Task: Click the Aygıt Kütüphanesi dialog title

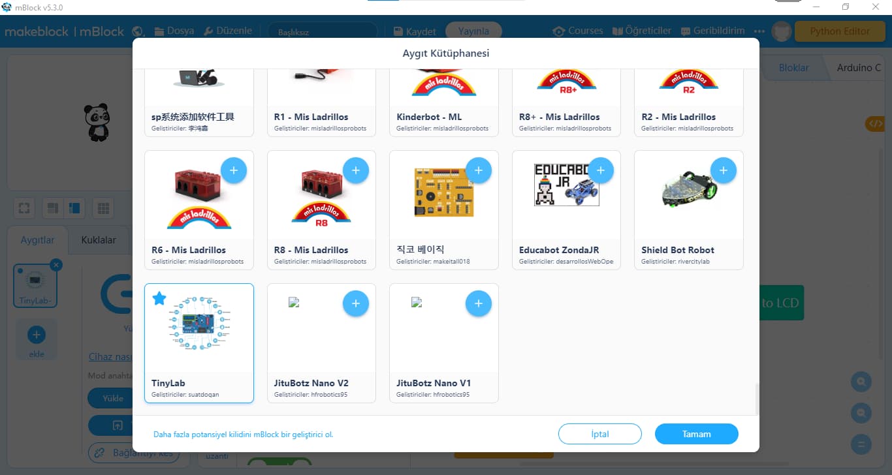Action: pos(446,54)
